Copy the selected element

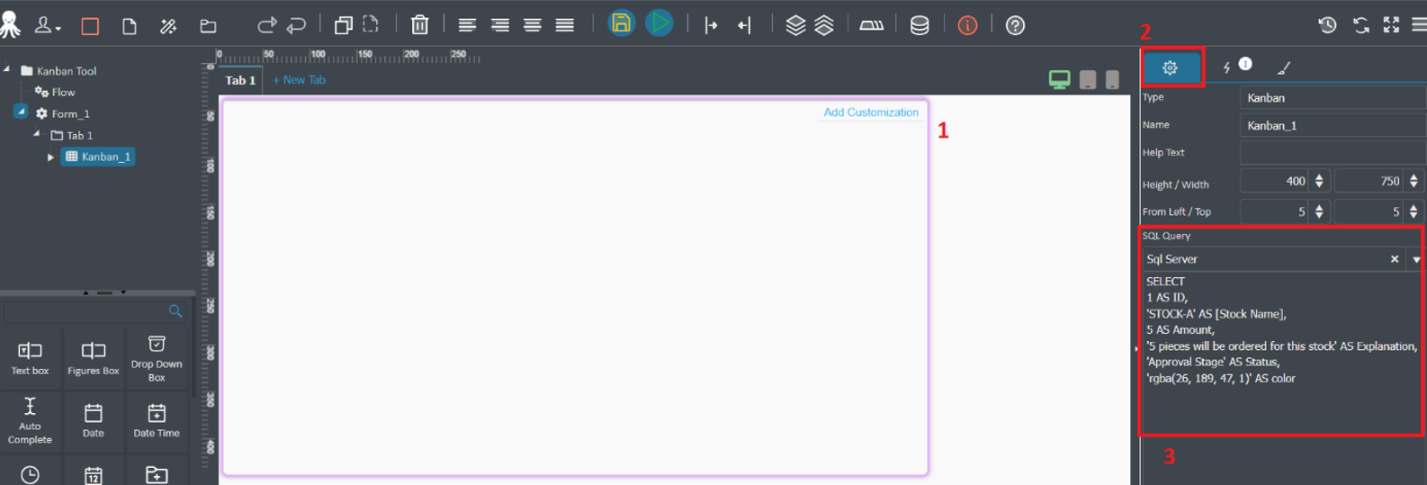tap(343, 25)
